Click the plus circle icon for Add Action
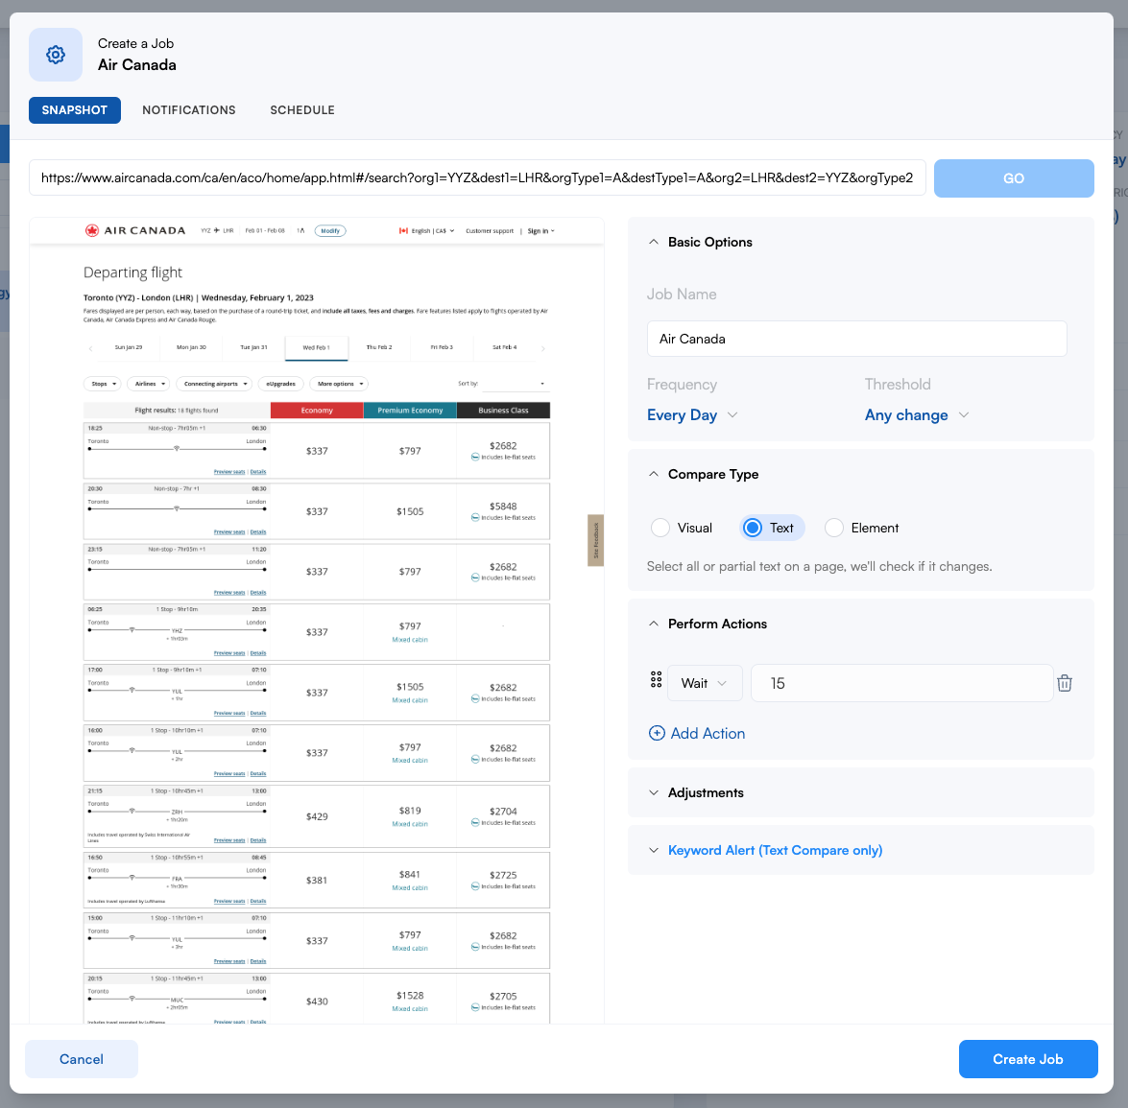1128x1108 pixels. pyautogui.click(x=657, y=733)
